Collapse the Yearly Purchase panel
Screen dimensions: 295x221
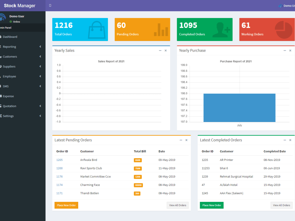coord(284,50)
